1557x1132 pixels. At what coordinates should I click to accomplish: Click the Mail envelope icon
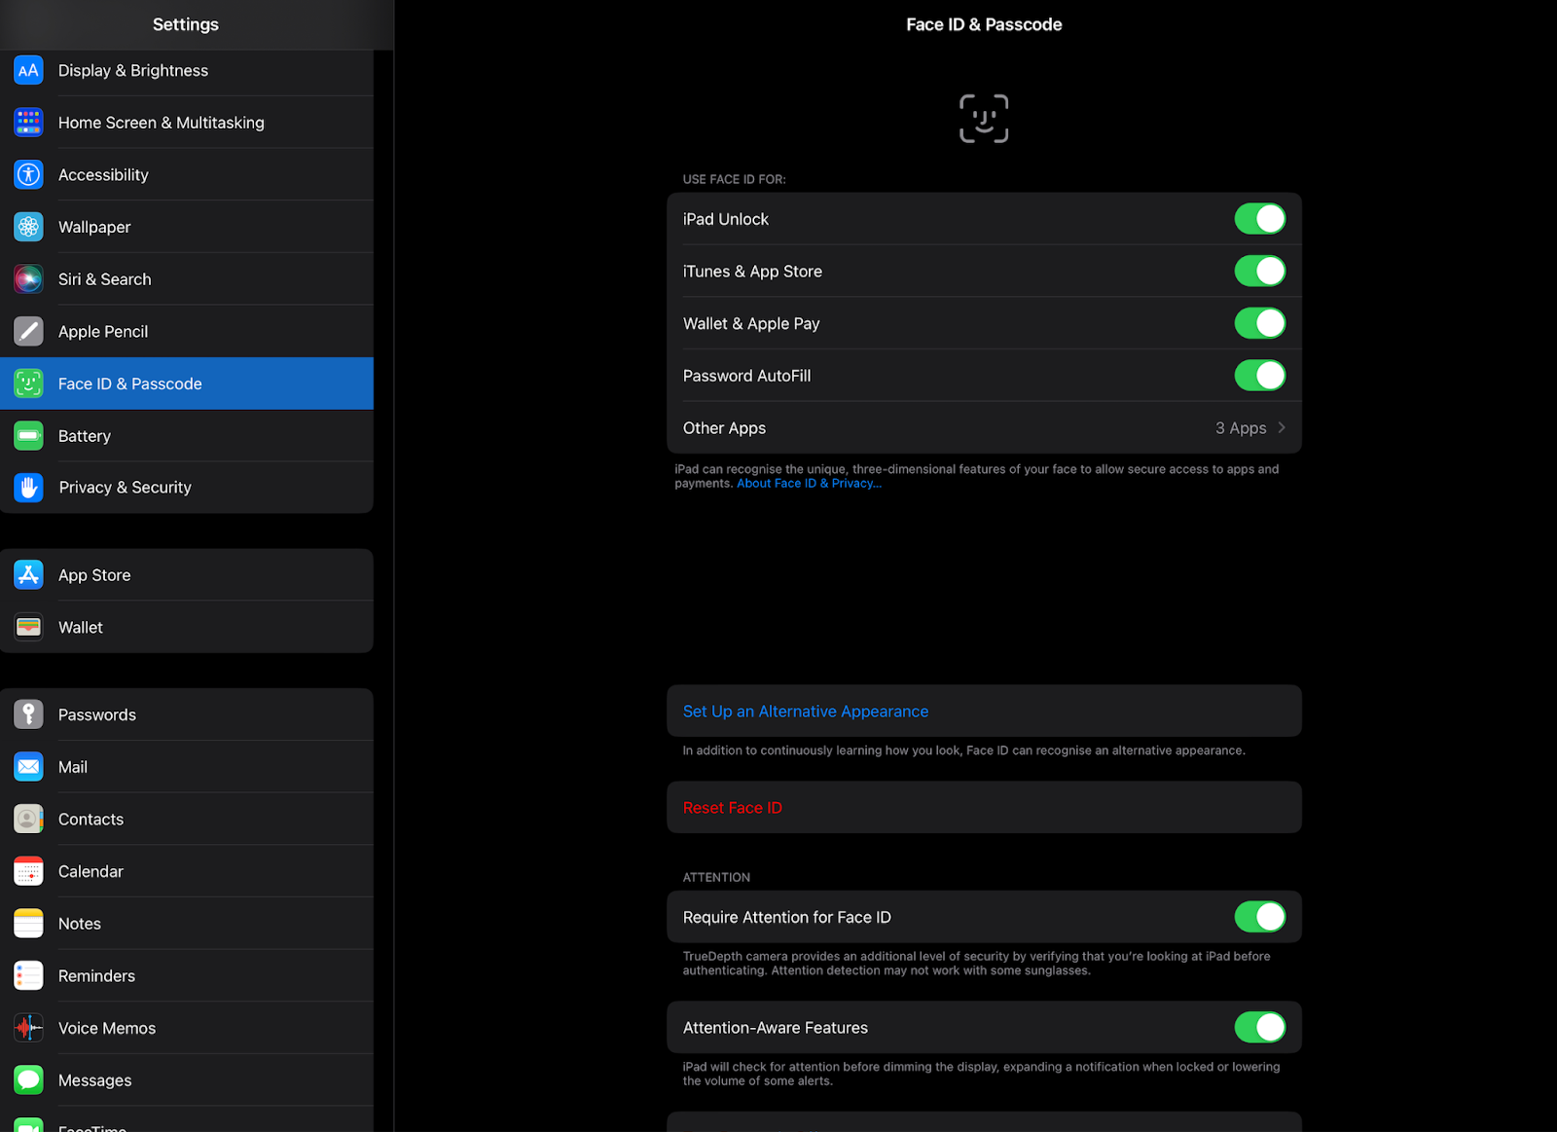28,767
